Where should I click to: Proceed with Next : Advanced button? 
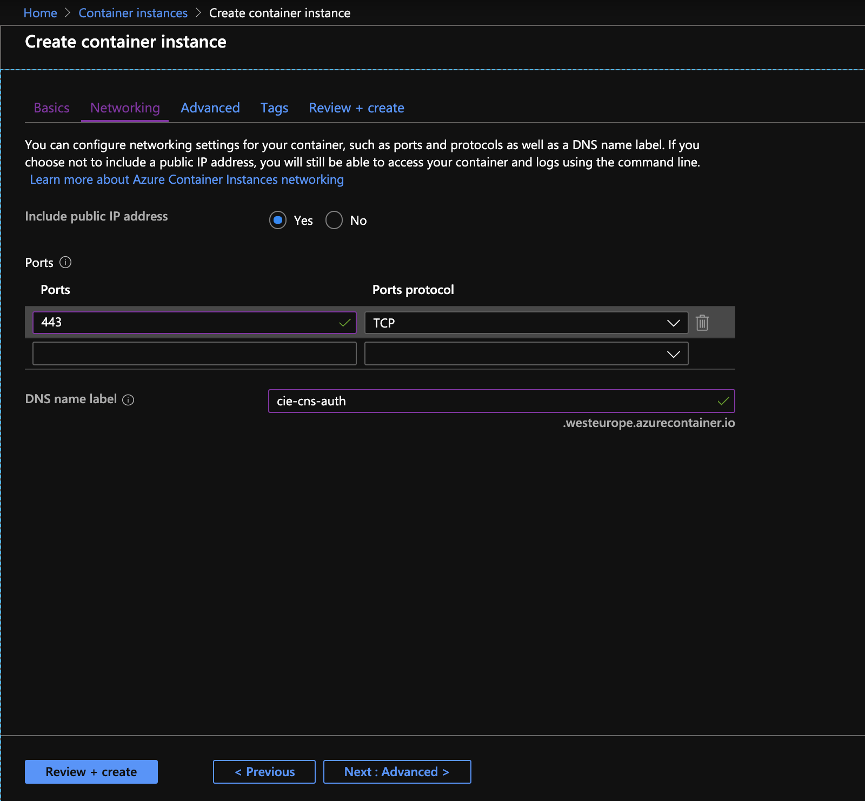tap(397, 771)
